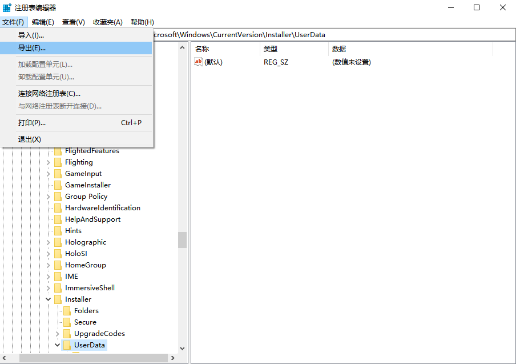Select the HardwareIdentification tree item
516x364 pixels.
click(102, 208)
